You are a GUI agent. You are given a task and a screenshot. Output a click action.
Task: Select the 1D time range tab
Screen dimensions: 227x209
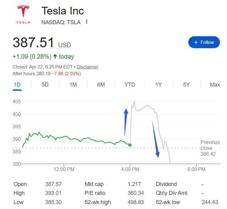point(17,85)
